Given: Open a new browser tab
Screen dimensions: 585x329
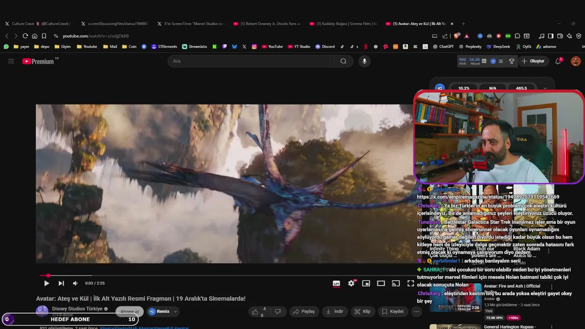Looking at the screenshot, I should tap(463, 23).
